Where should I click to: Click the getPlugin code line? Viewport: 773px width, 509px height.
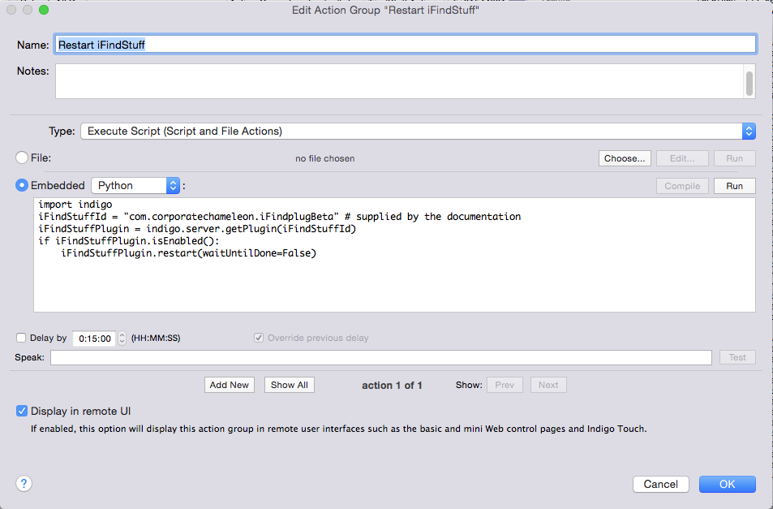[197, 229]
